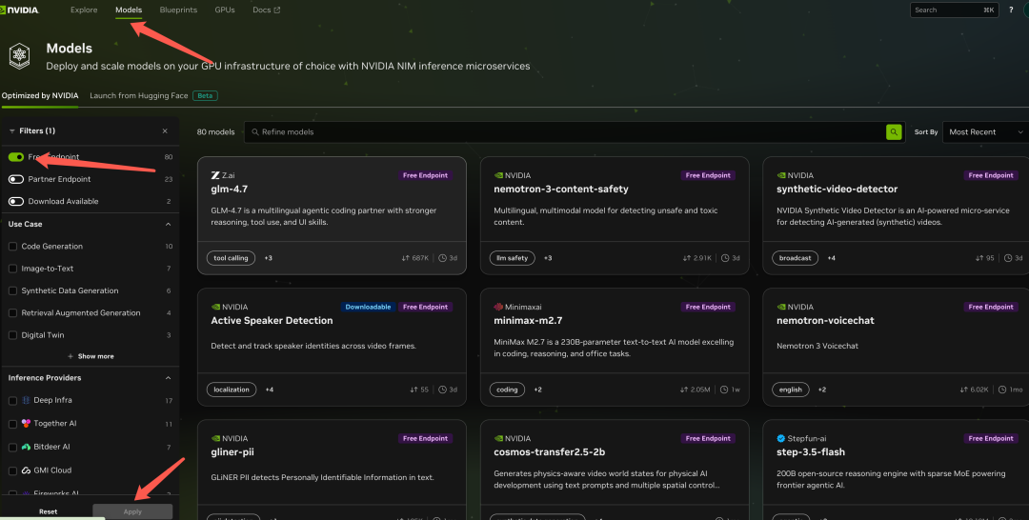Click the NVIDIA logo on the nemotron-voicechat card
Screen dimensions: 1029x520
coord(781,307)
